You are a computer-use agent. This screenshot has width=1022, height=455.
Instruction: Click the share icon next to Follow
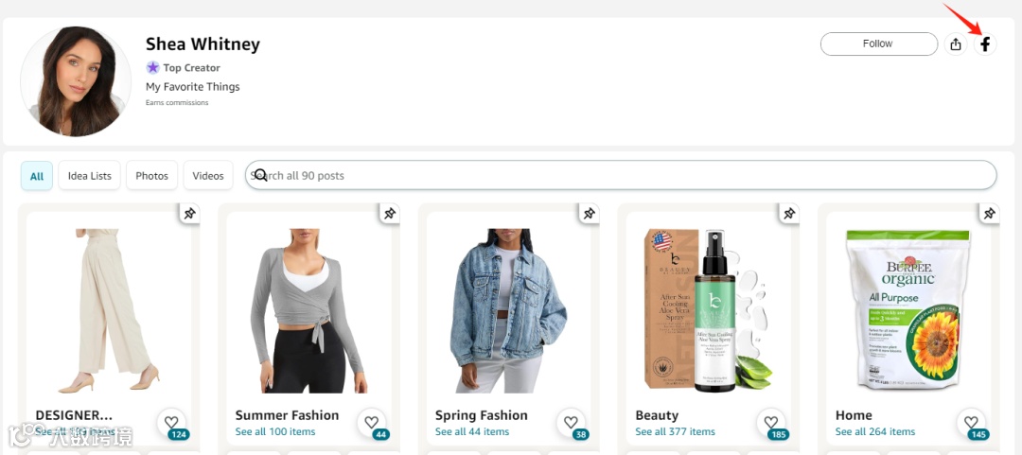point(956,44)
